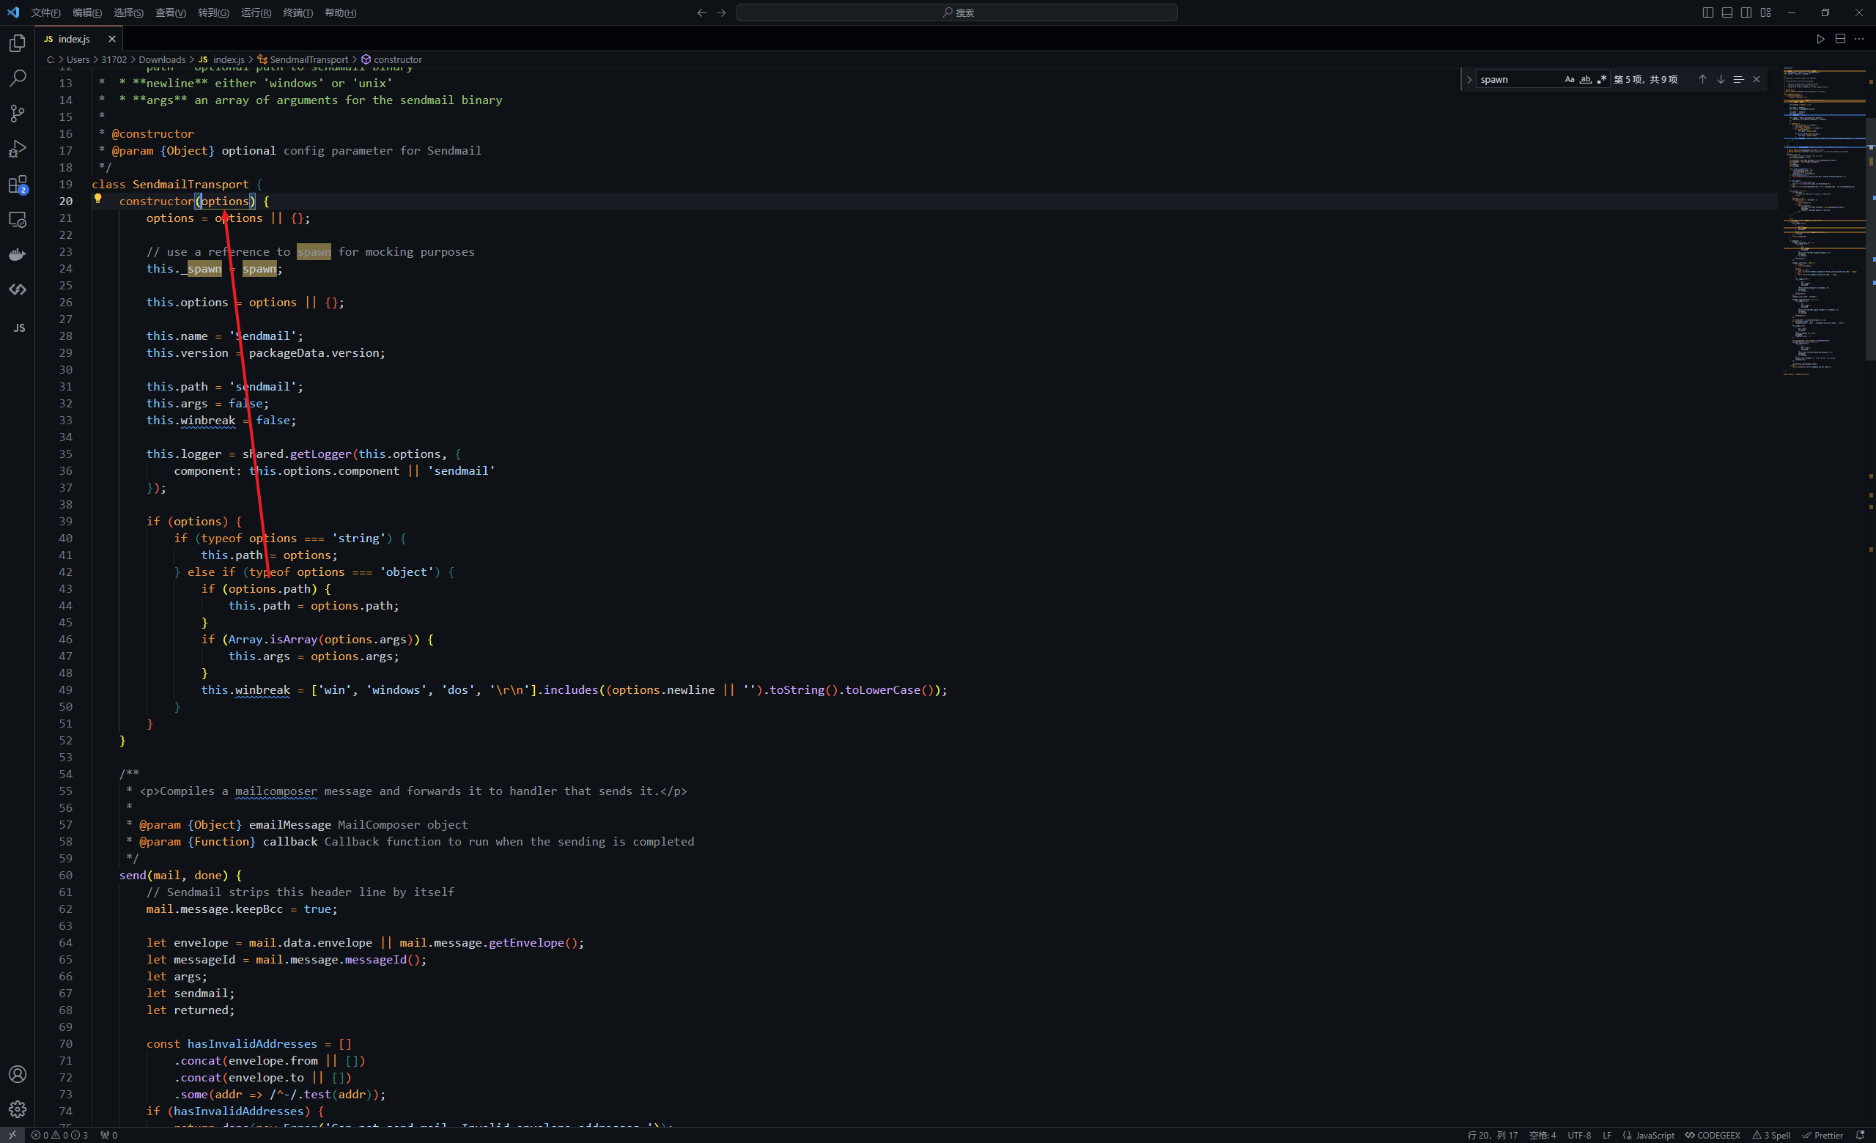Open notifications bell in status bar
This screenshot has width=1876, height=1143.
(x=1860, y=1135)
